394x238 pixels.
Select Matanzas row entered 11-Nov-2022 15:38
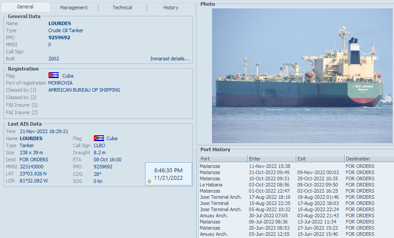pos(296,166)
